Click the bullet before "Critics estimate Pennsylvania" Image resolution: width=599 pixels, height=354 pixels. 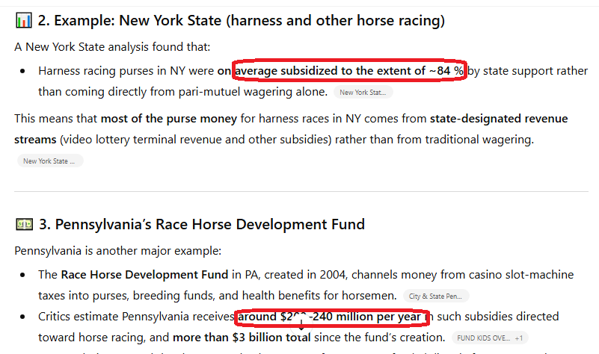tap(23, 317)
